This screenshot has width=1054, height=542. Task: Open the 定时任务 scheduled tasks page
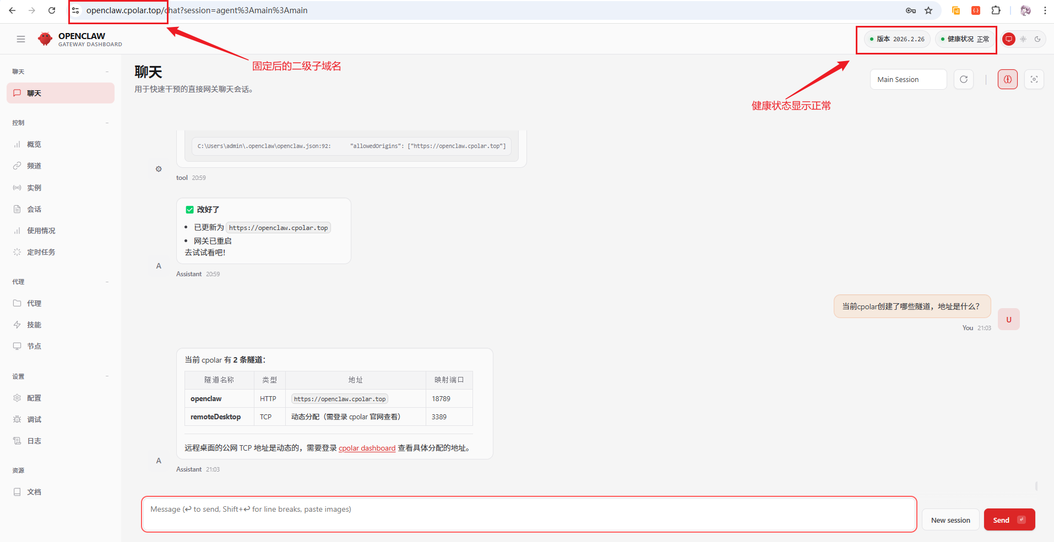(x=39, y=252)
